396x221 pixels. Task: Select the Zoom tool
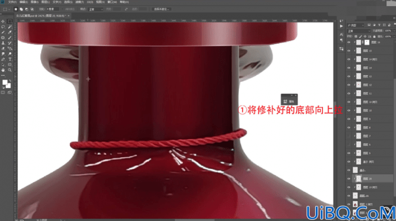click(x=10, y=70)
